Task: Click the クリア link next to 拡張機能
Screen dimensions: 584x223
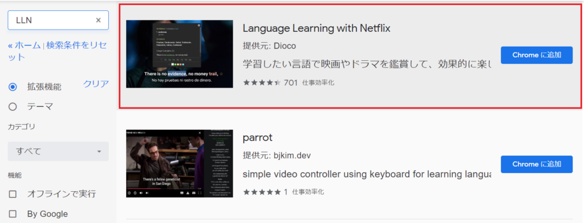Action: pos(96,84)
